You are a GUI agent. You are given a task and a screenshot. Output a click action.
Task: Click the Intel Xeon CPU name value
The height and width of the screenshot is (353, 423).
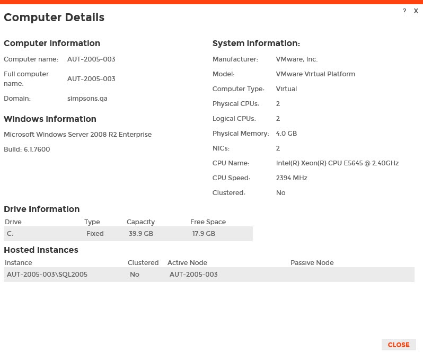(337, 163)
